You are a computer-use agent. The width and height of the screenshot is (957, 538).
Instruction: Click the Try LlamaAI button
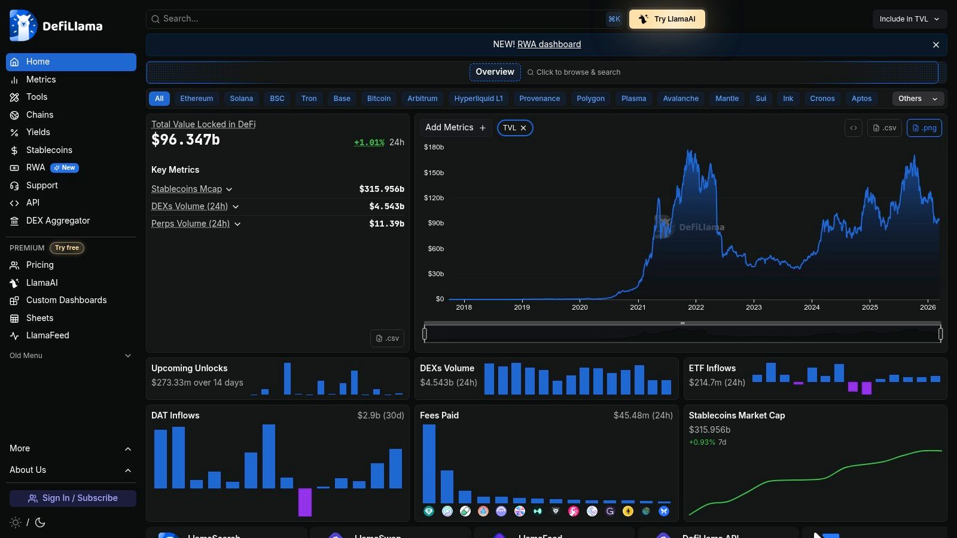coord(667,19)
